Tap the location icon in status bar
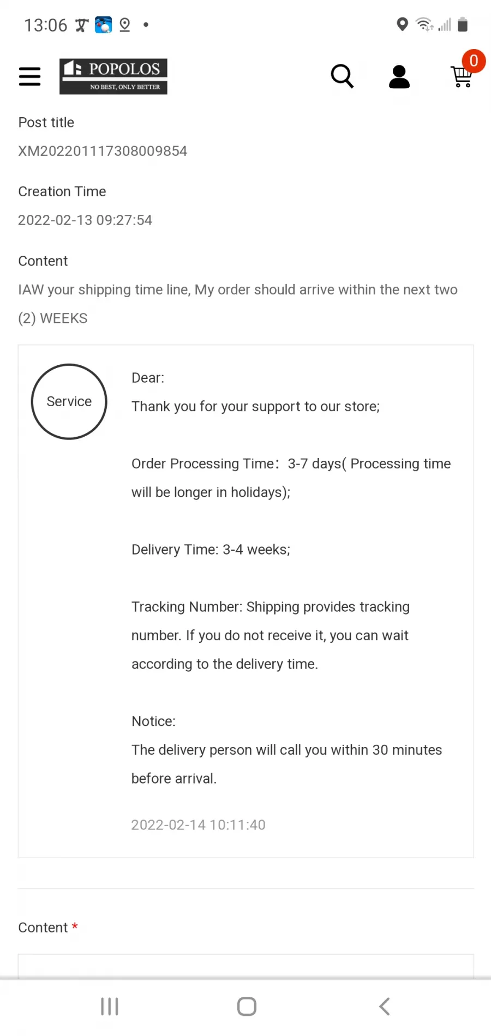 pyautogui.click(x=402, y=25)
